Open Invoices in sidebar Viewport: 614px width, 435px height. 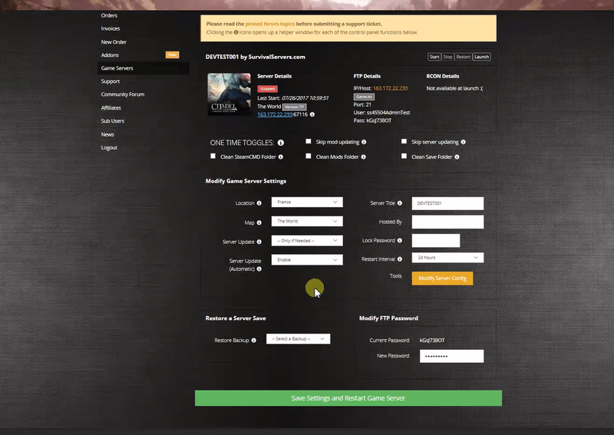111,28
